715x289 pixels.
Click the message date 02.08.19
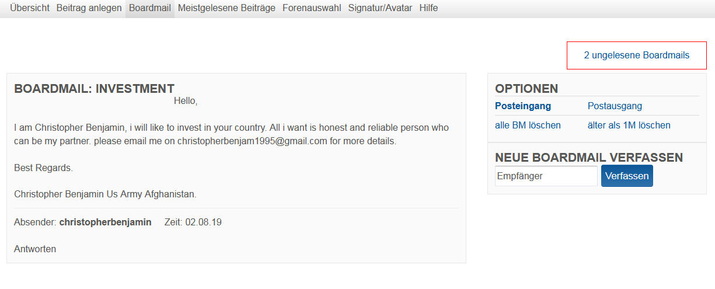pos(203,222)
